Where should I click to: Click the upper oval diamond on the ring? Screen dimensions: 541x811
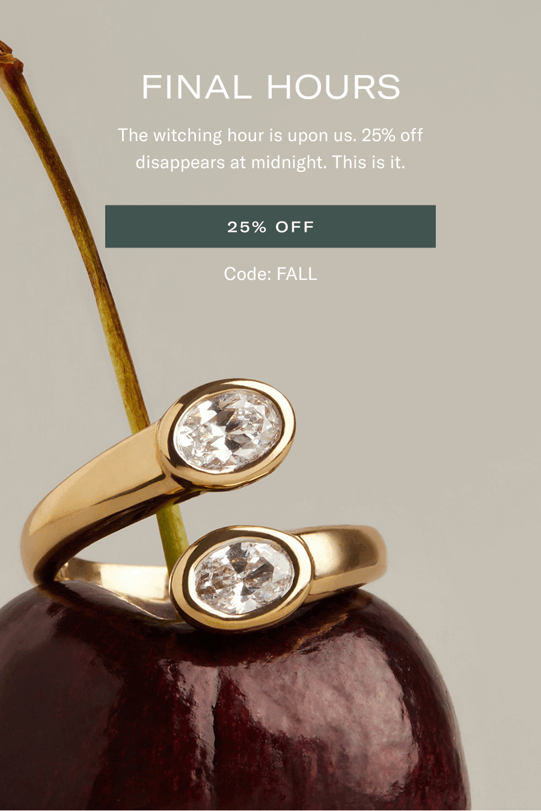[228, 430]
